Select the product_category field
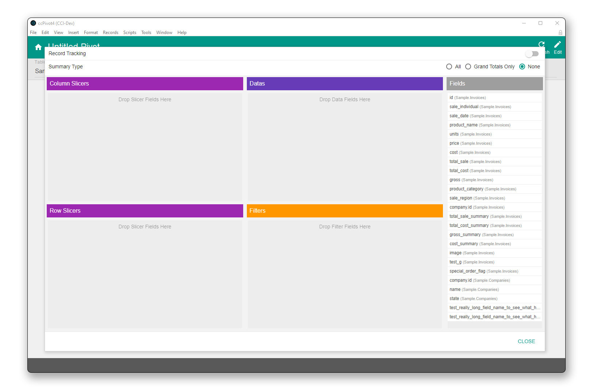This screenshot has width=593, height=391. (x=494, y=189)
